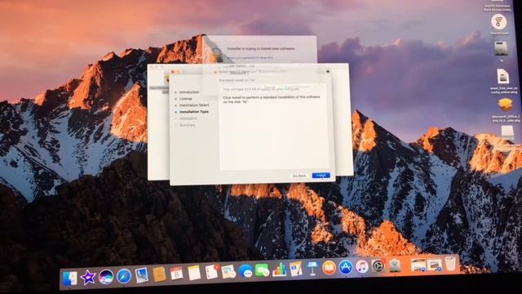Select the sound/wifi round desktop icon

[498, 22]
